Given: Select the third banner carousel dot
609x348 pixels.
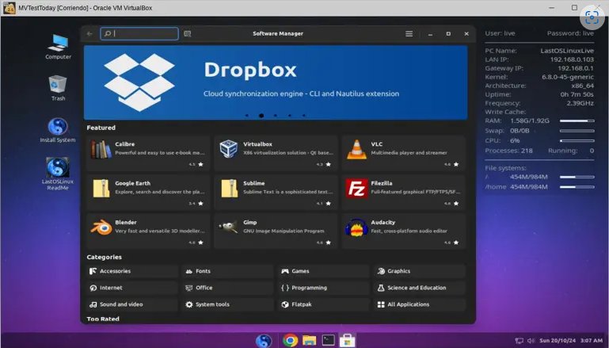Looking at the screenshot, I should [276, 116].
